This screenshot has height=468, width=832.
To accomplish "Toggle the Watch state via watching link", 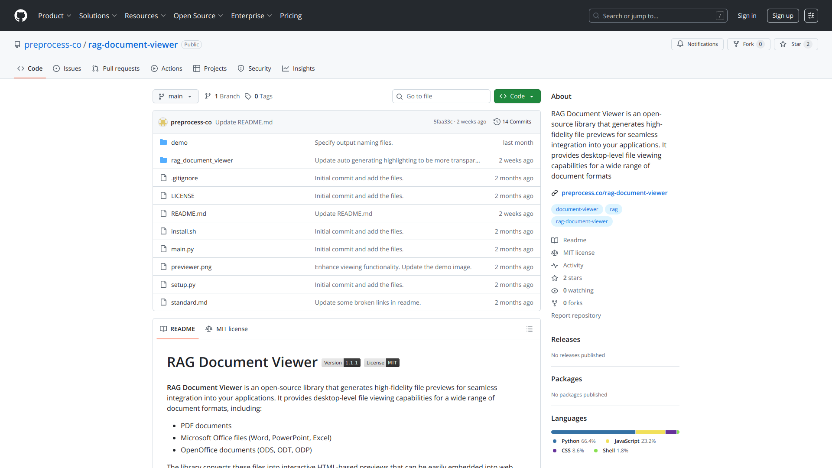I will (x=578, y=290).
